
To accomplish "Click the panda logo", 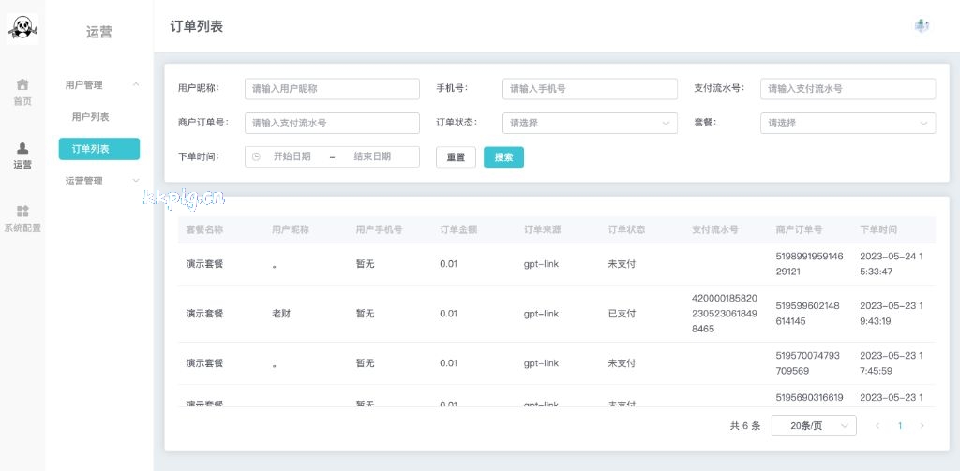I will [22, 28].
